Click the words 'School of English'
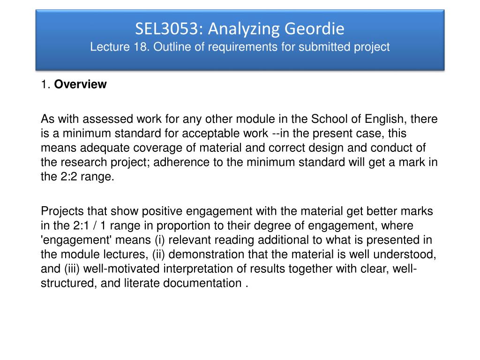480x360 pixels. (361, 119)
